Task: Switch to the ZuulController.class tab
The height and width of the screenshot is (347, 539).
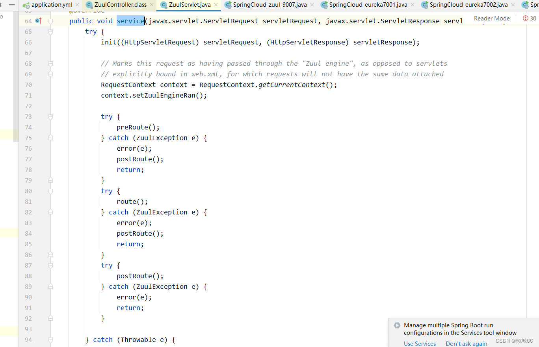Action: point(121,5)
